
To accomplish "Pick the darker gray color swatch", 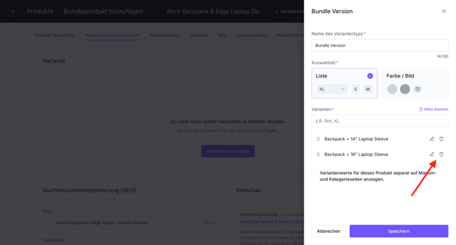I will [x=405, y=89].
